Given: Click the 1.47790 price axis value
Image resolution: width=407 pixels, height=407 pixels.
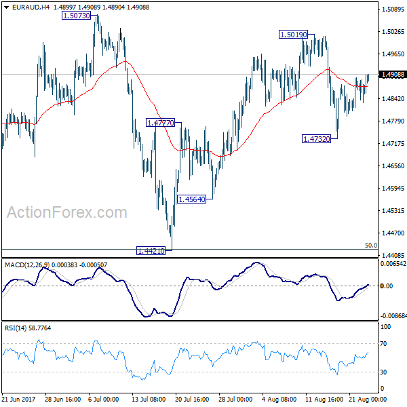Looking at the screenshot, I should coord(393,121).
